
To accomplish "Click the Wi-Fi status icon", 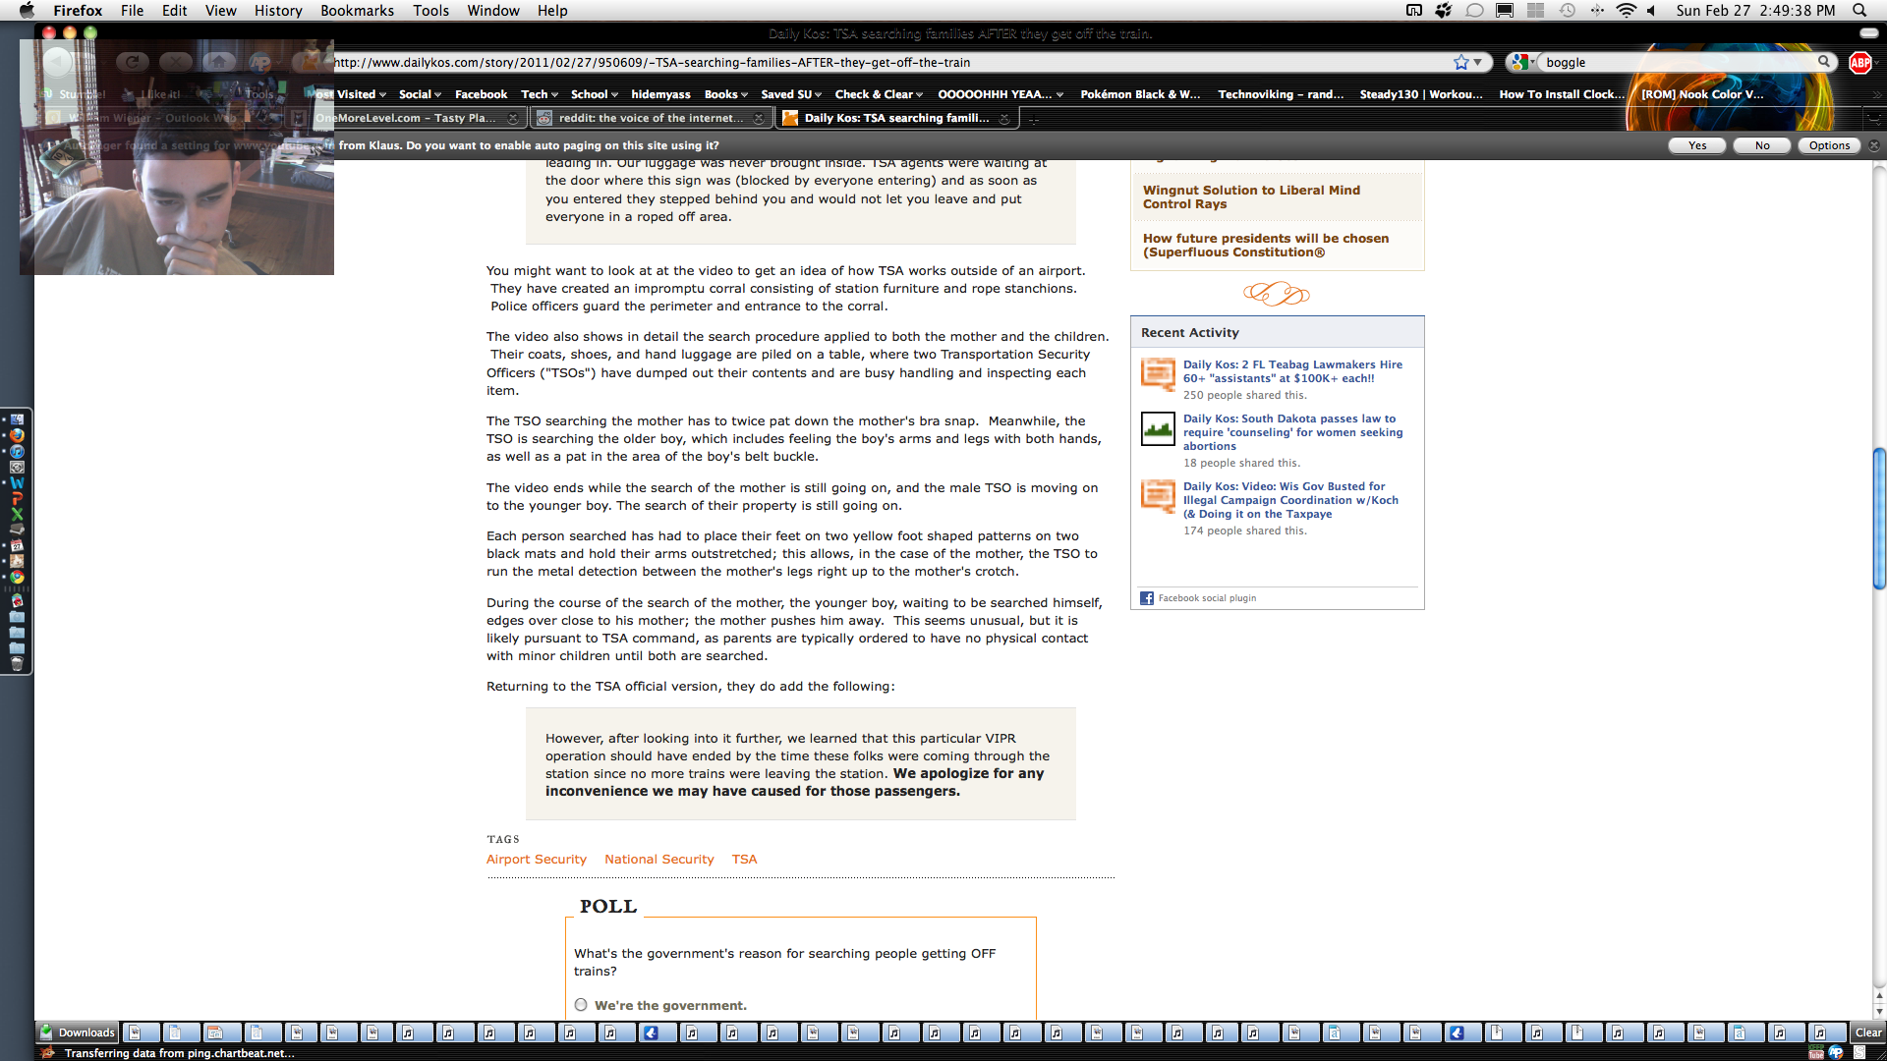I will click(1626, 10).
